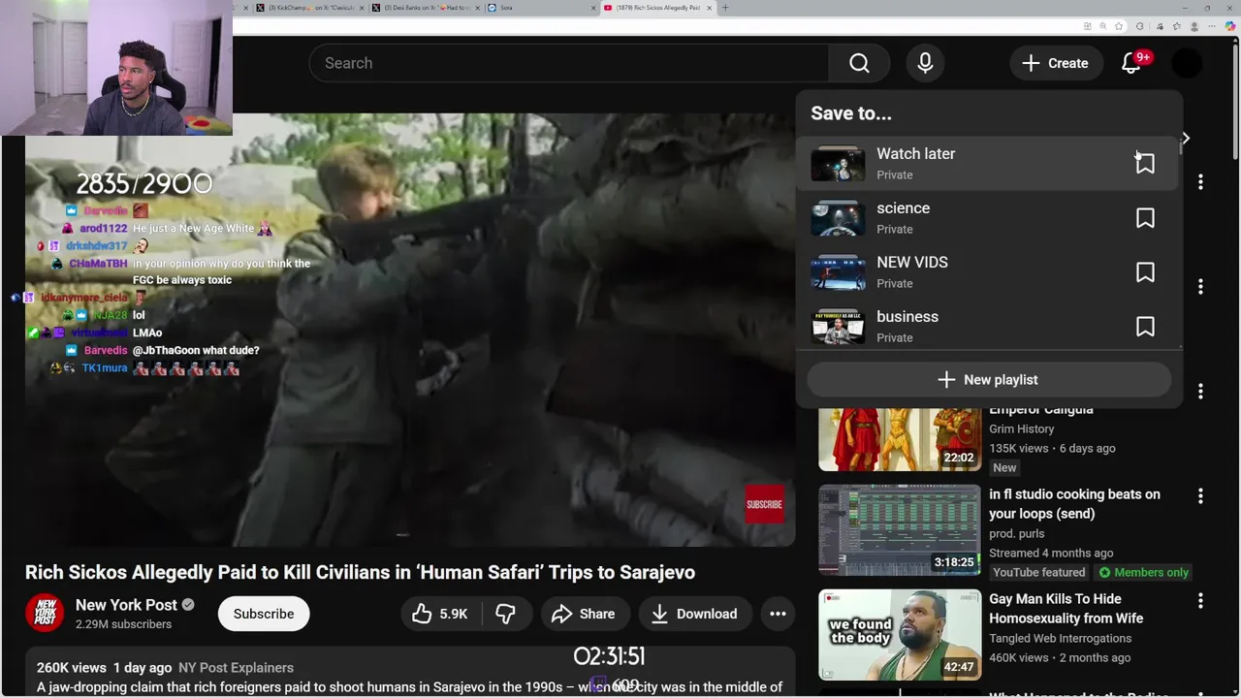Advance the topic chips with right chevron
1241x698 pixels.
coord(1185,138)
